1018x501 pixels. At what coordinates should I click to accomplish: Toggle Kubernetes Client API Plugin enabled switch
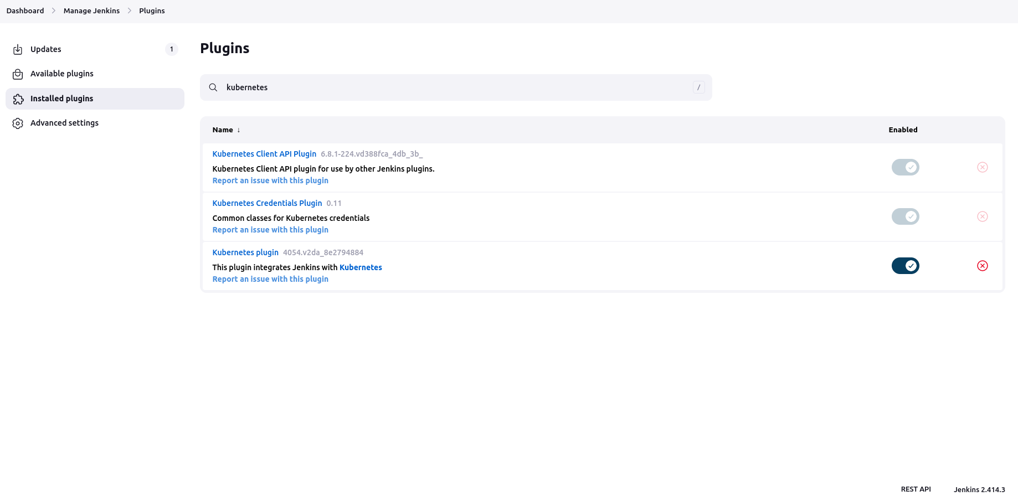(x=905, y=167)
